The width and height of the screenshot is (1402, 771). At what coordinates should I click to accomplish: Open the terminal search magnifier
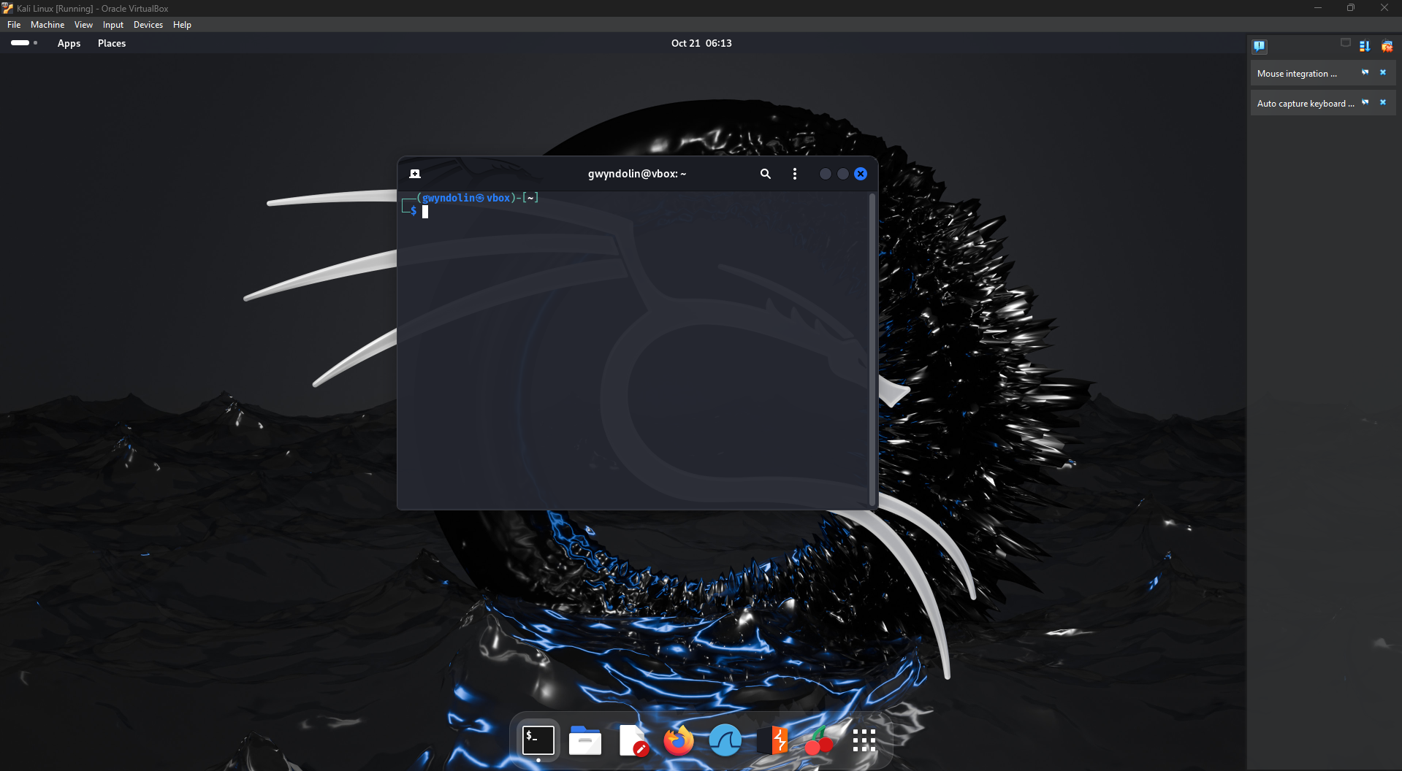[765, 174]
